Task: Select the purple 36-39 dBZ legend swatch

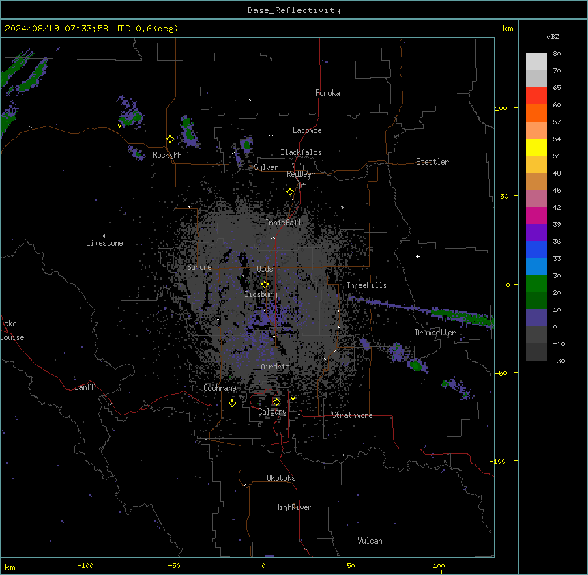Action: coord(536,233)
